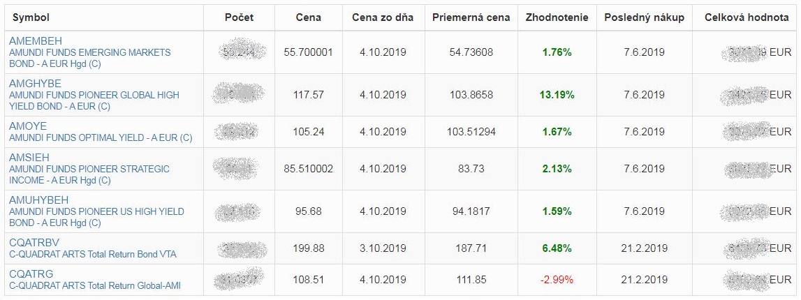The height and width of the screenshot is (300, 801).
Task: Sort table by Symbol column header
Action: [x=31, y=17]
